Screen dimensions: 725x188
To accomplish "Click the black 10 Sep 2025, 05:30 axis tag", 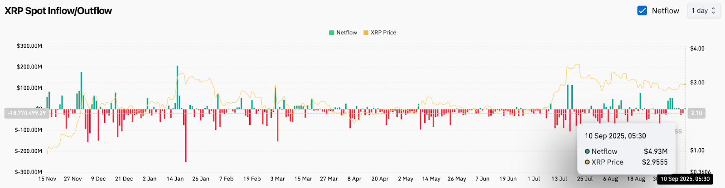I will [685, 179].
